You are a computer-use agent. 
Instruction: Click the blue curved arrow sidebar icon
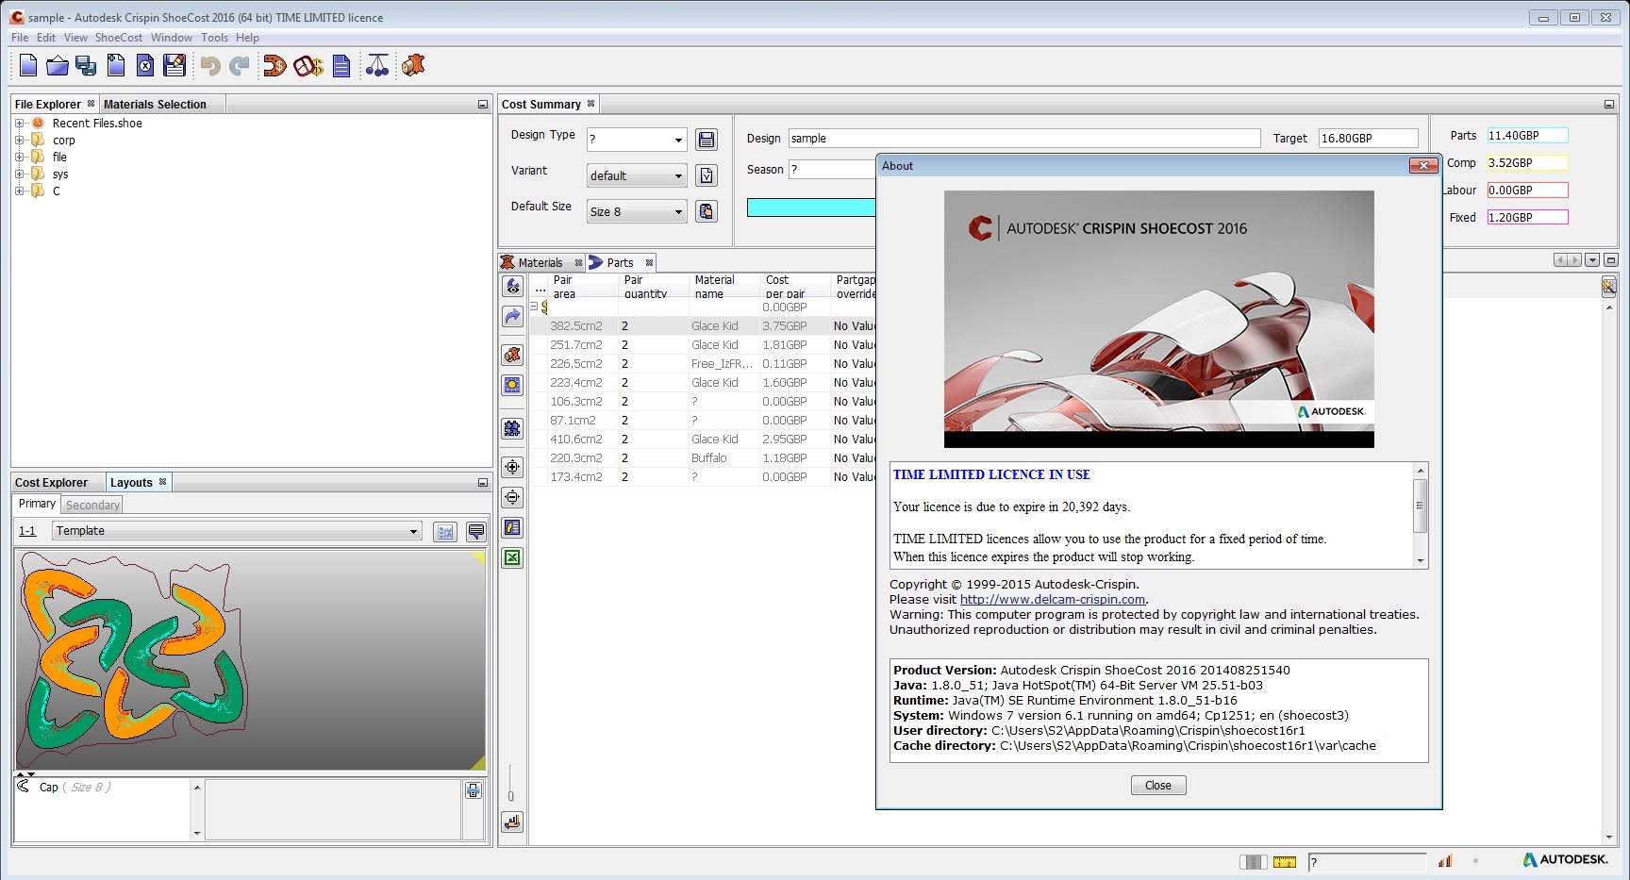512,316
